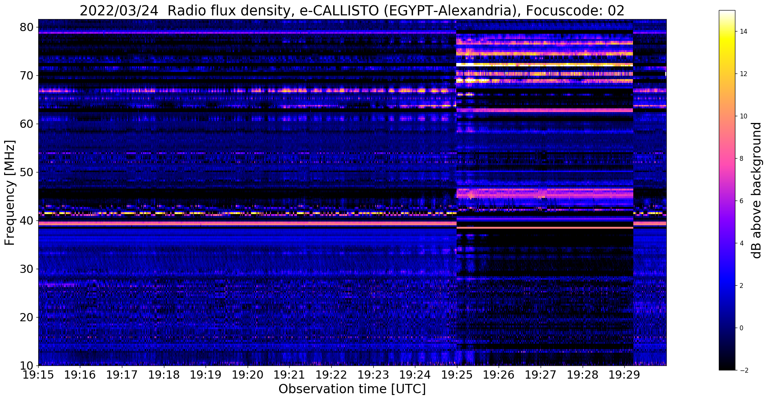
Task: Click the 'Frequency [MHz]' axis label
Action: (10, 193)
